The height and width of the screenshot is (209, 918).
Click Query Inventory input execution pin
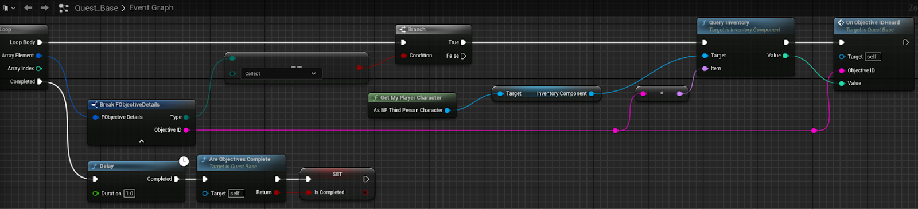705,42
